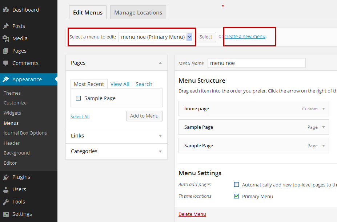Go to Posts in the sidebar
This screenshot has width=337, height=222.
pyautogui.click(x=19, y=26)
